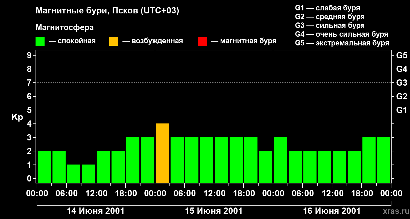Click the 15:00–18:00 bar on 15 June
The image size is (410, 219).
(236, 160)
